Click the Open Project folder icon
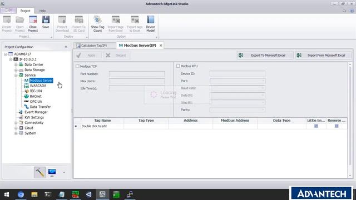This screenshot has width=356, height=200. coord(20,24)
